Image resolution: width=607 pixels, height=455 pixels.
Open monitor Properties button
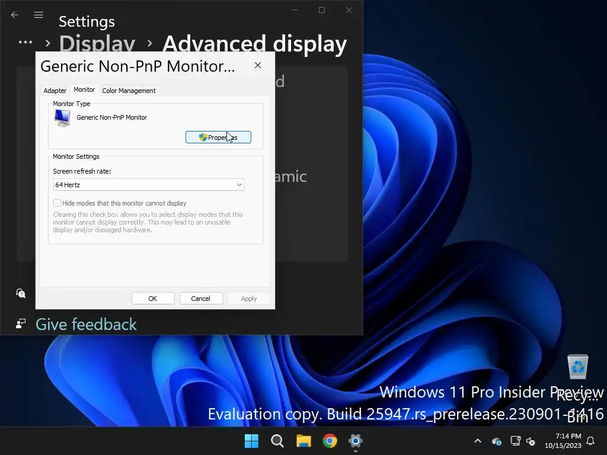pos(218,137)
